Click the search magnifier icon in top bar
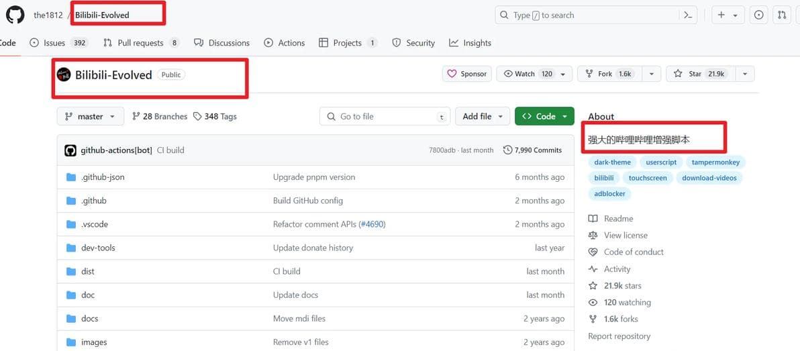This screenshot has width=800, height=351. pyautogui.click(x=505, y=15)
